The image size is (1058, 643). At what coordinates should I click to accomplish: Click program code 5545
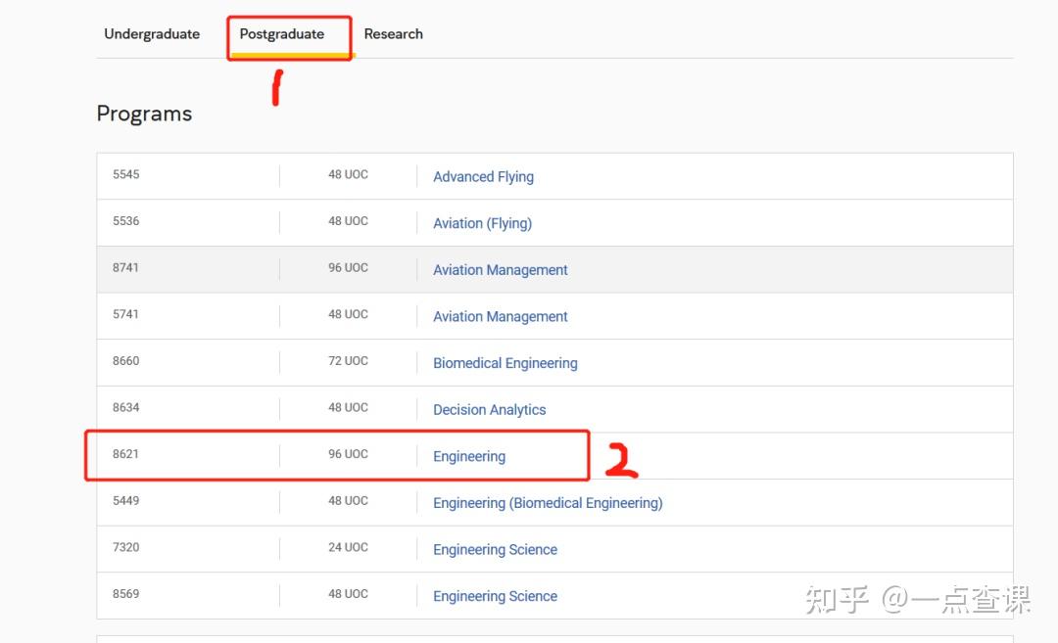coord(125,175)
